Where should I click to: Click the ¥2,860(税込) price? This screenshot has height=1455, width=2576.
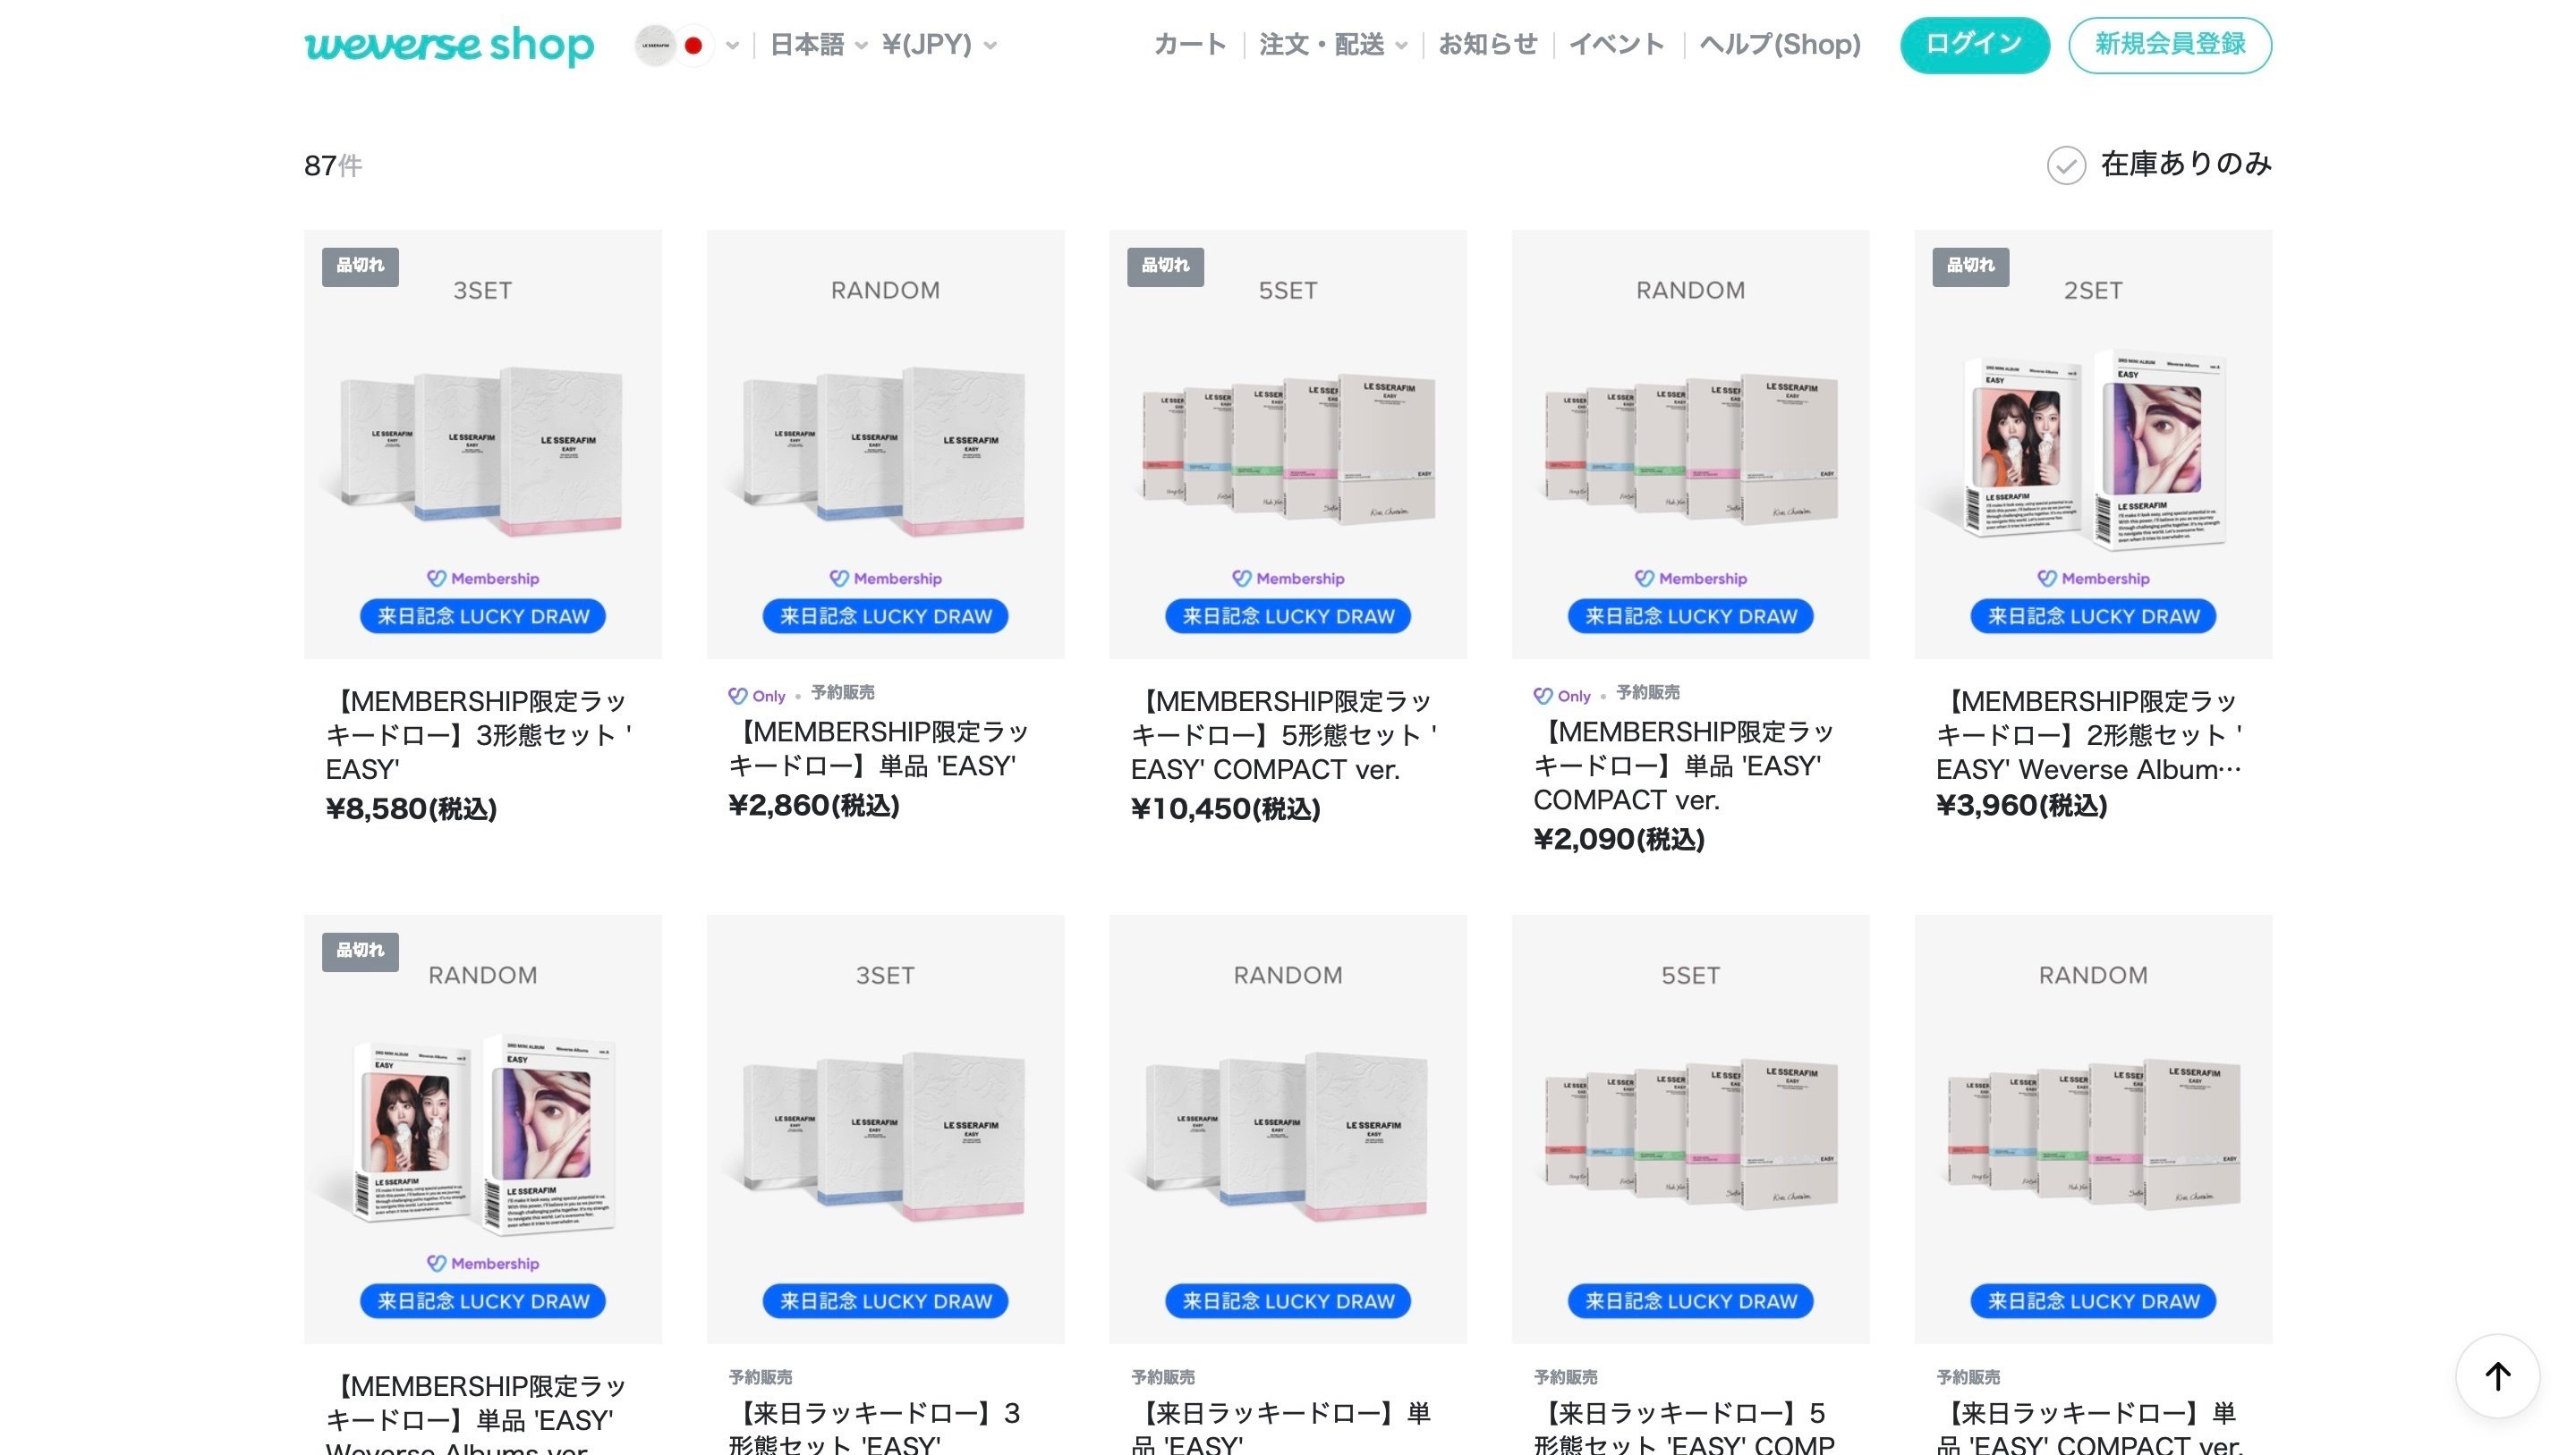pyautogui.click(x=814, y=806)
